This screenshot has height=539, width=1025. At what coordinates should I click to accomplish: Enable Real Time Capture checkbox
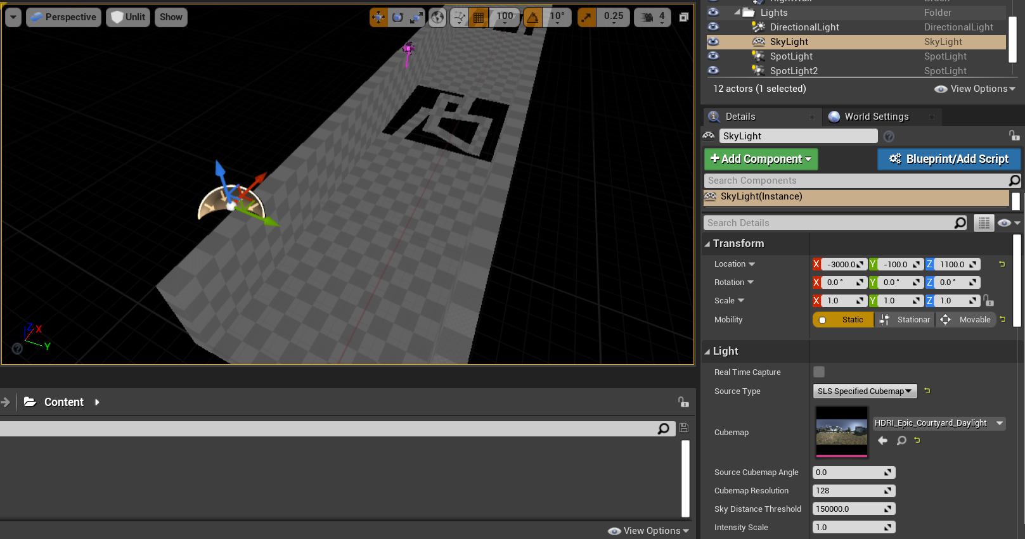(819, 372)
